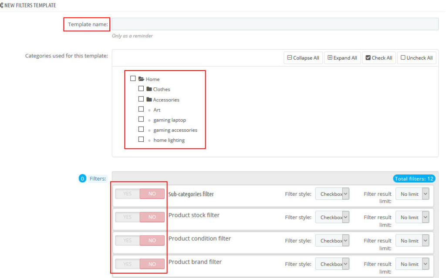446x278 pixels.
Task: Enable the Sub-categories filter YES switch
Action: 127,194
